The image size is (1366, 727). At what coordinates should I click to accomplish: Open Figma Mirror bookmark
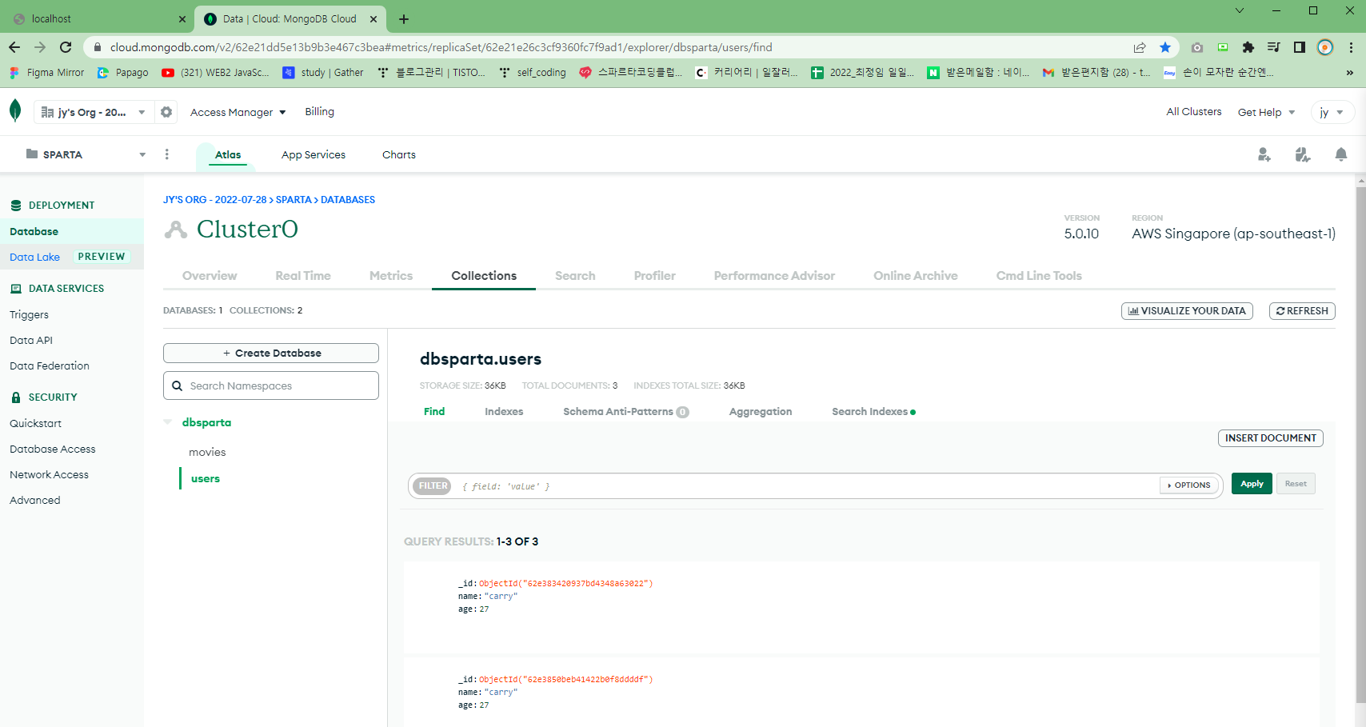click(47, 73)
